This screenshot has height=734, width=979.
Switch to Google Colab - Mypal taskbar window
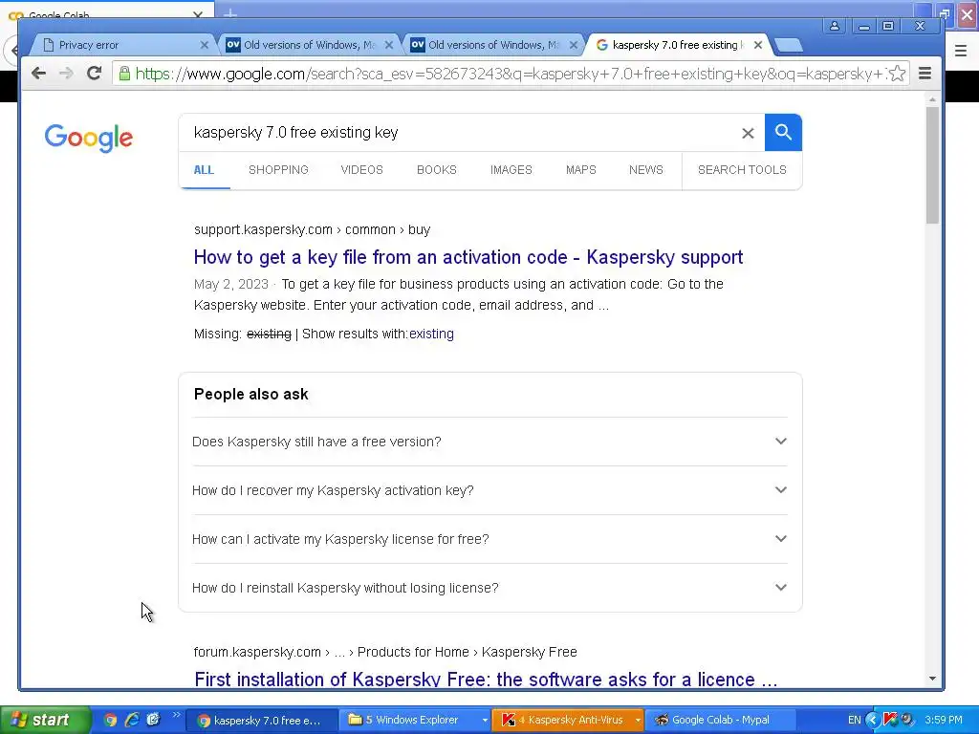[x=720, y=720]
